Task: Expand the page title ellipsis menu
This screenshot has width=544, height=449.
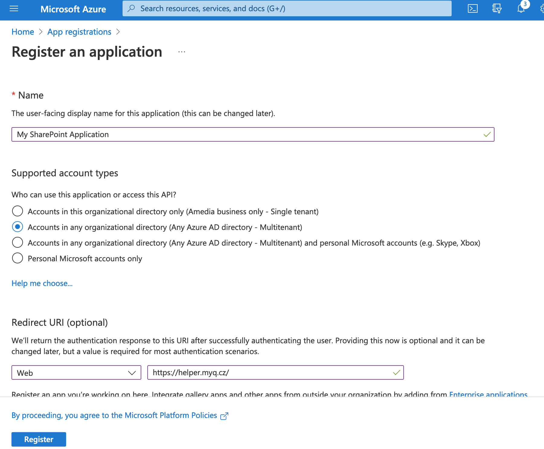Action: point(181,52)
